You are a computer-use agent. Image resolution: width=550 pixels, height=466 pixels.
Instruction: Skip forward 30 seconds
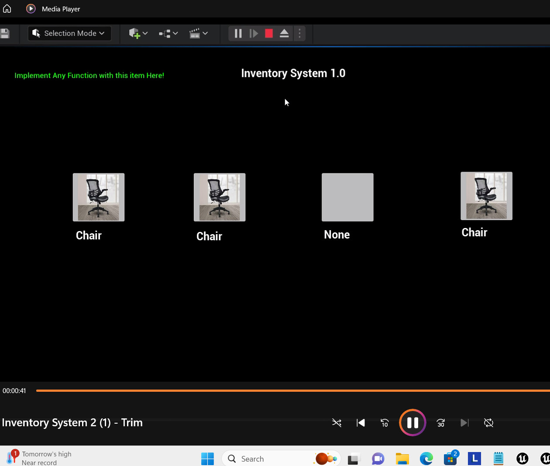(x=440, y=423)
